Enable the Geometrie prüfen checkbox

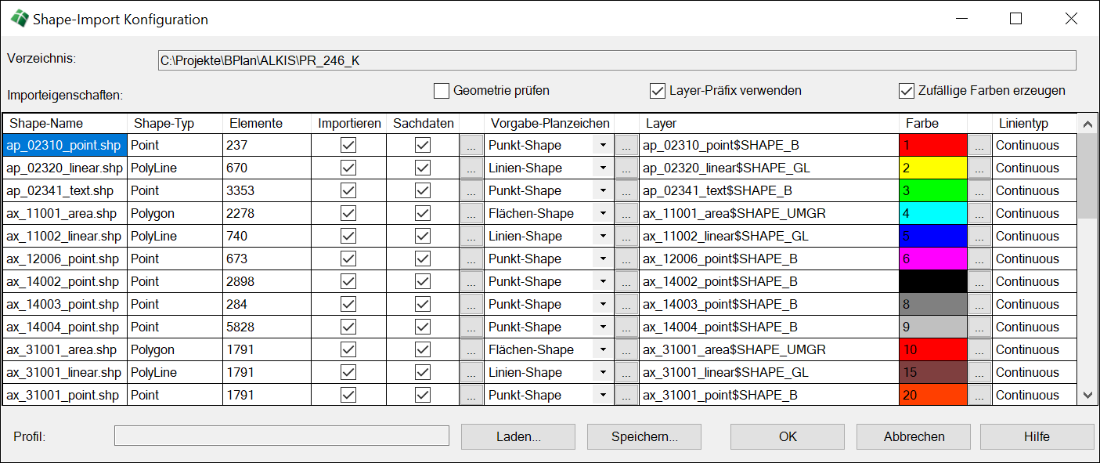(x=442, y=91)
